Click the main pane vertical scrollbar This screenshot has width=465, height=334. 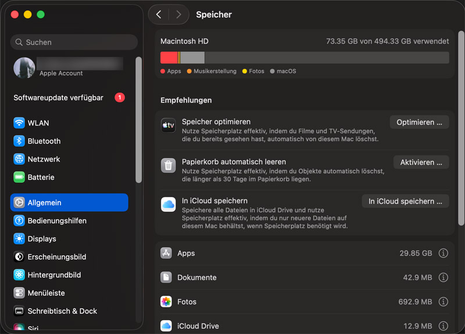(460, 128)
